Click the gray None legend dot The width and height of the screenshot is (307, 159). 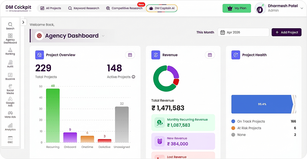233,135
